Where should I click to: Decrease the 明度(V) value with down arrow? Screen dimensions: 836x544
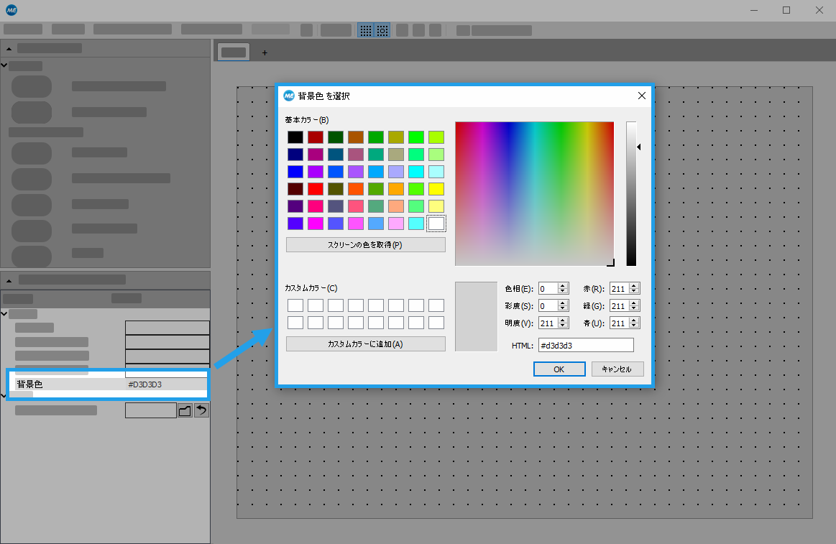point(563,326)
